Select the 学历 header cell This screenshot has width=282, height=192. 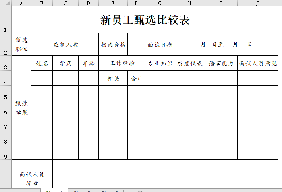pos(65,63)
